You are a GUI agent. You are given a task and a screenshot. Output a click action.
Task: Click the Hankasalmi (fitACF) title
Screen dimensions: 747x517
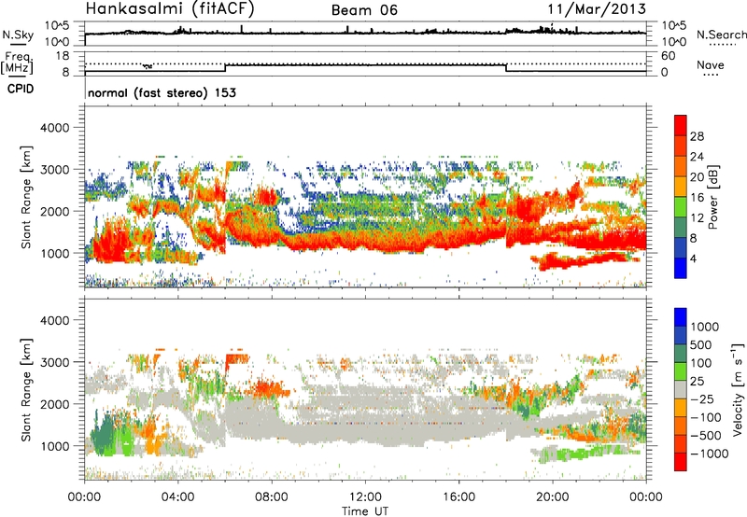(x=170, y=9)
